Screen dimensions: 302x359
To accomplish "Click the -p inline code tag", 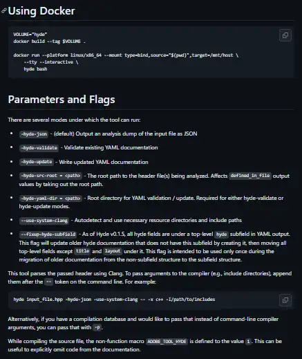I will pyautogui.click(x=97, y=327).
